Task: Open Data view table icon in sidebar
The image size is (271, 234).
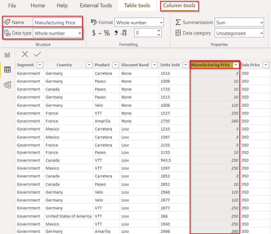Action: pyautogui.click(x=7, y=70)
